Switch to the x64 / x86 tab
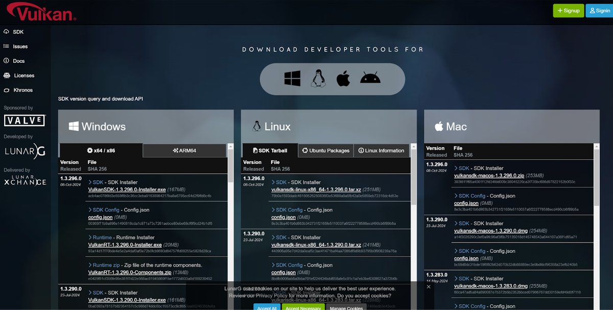Viewport: 613px width, 310px height. pyautogui.click(x=101, y=151)
